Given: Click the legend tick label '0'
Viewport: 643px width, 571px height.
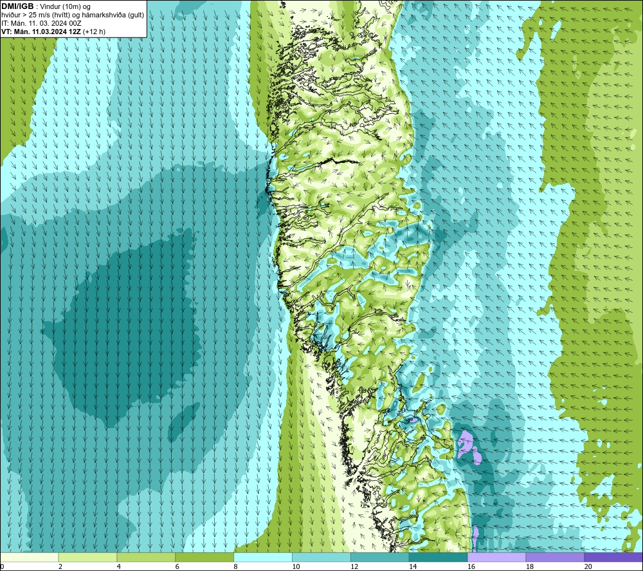Looking at the screenshot, I should [2, 566].
